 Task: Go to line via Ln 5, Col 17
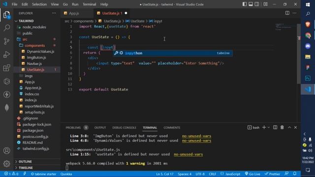(164, 174)
